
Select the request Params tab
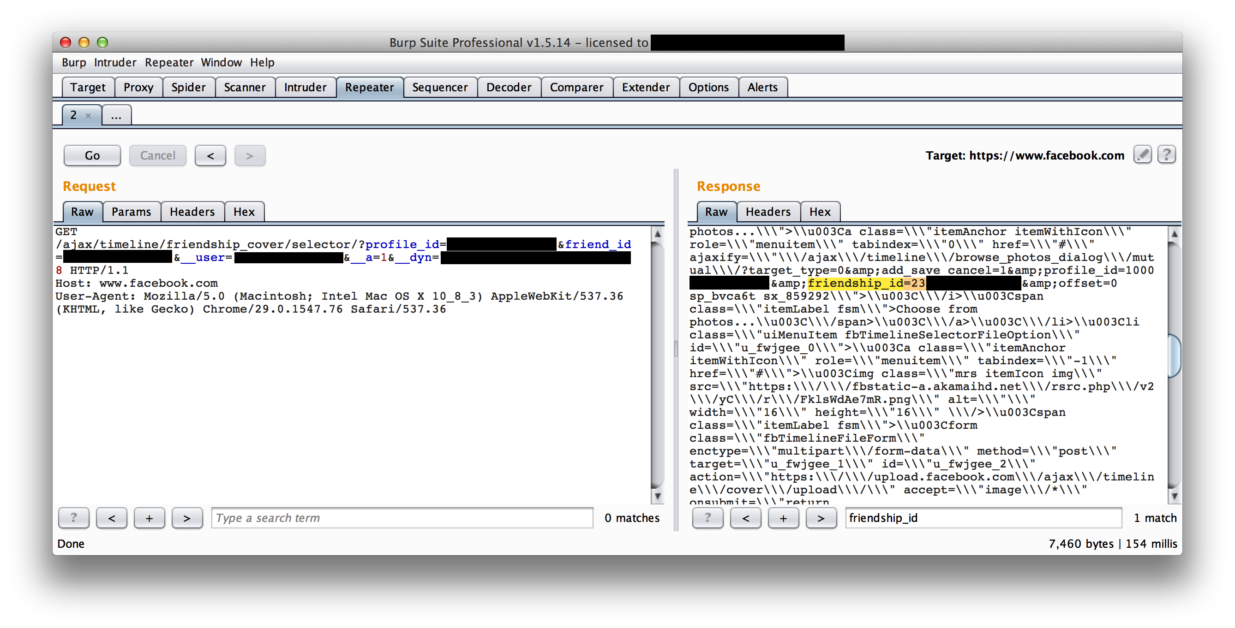coord(132,212)
